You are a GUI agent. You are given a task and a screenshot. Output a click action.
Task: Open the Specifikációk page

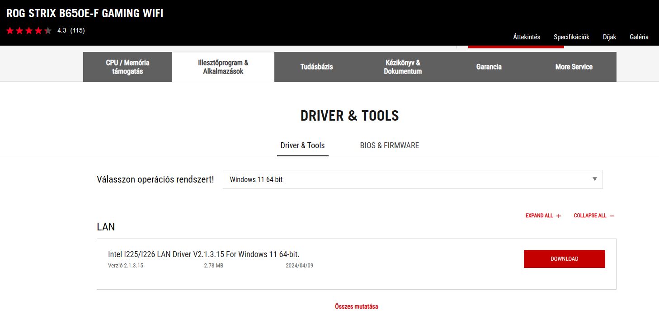[571, 37]
